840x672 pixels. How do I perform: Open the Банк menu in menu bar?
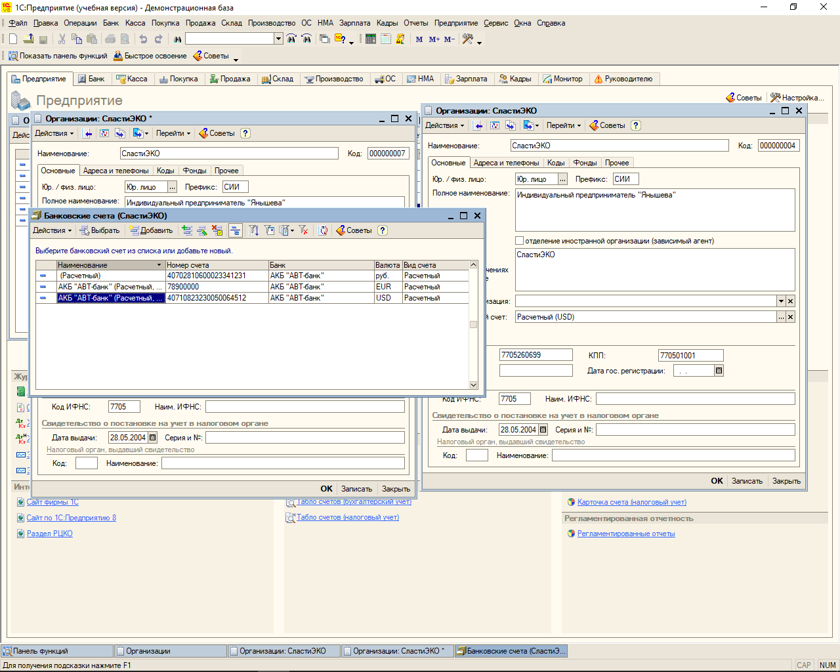coord(111,23)
